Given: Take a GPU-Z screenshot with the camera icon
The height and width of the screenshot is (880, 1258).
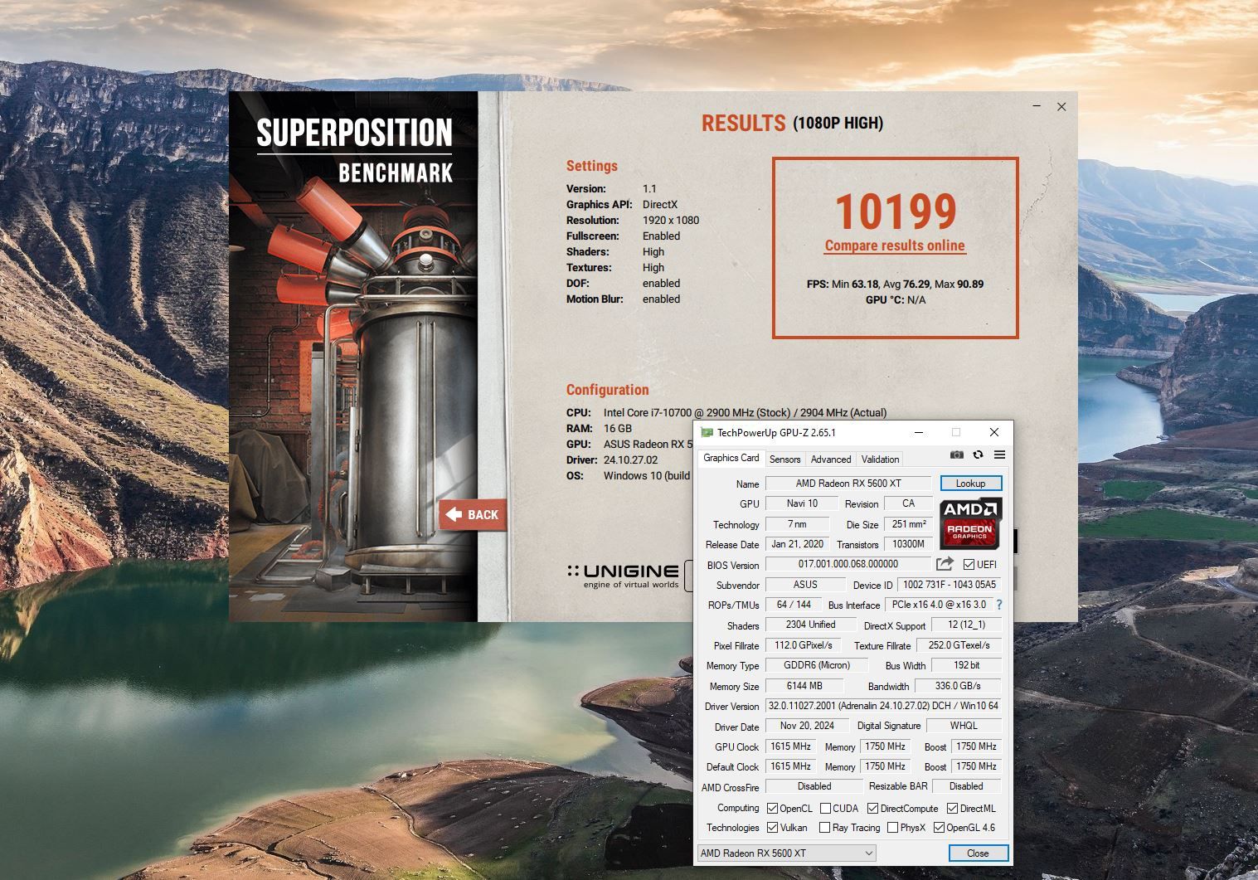Looking at the screenshot, I should [956, 455].
